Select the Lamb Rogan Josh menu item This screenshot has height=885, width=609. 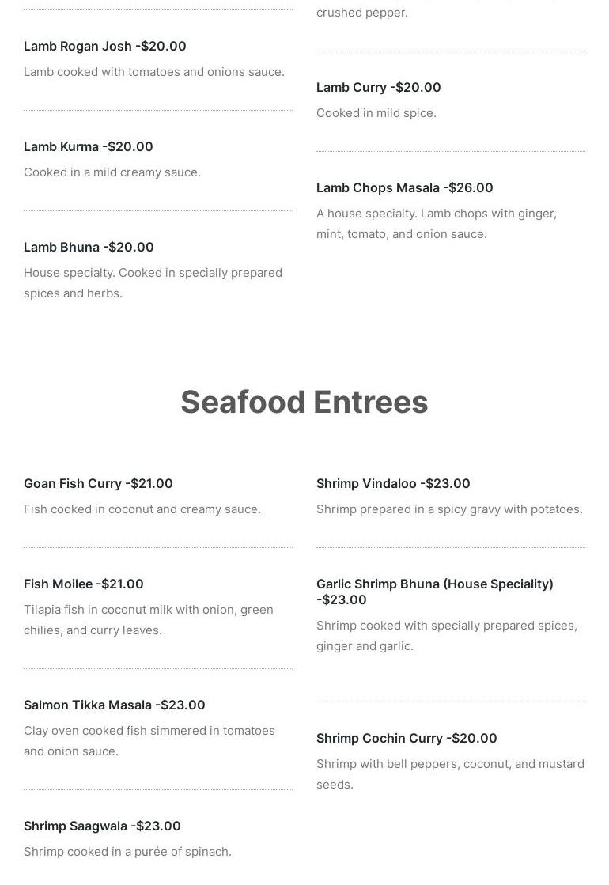tap(105, 47)
